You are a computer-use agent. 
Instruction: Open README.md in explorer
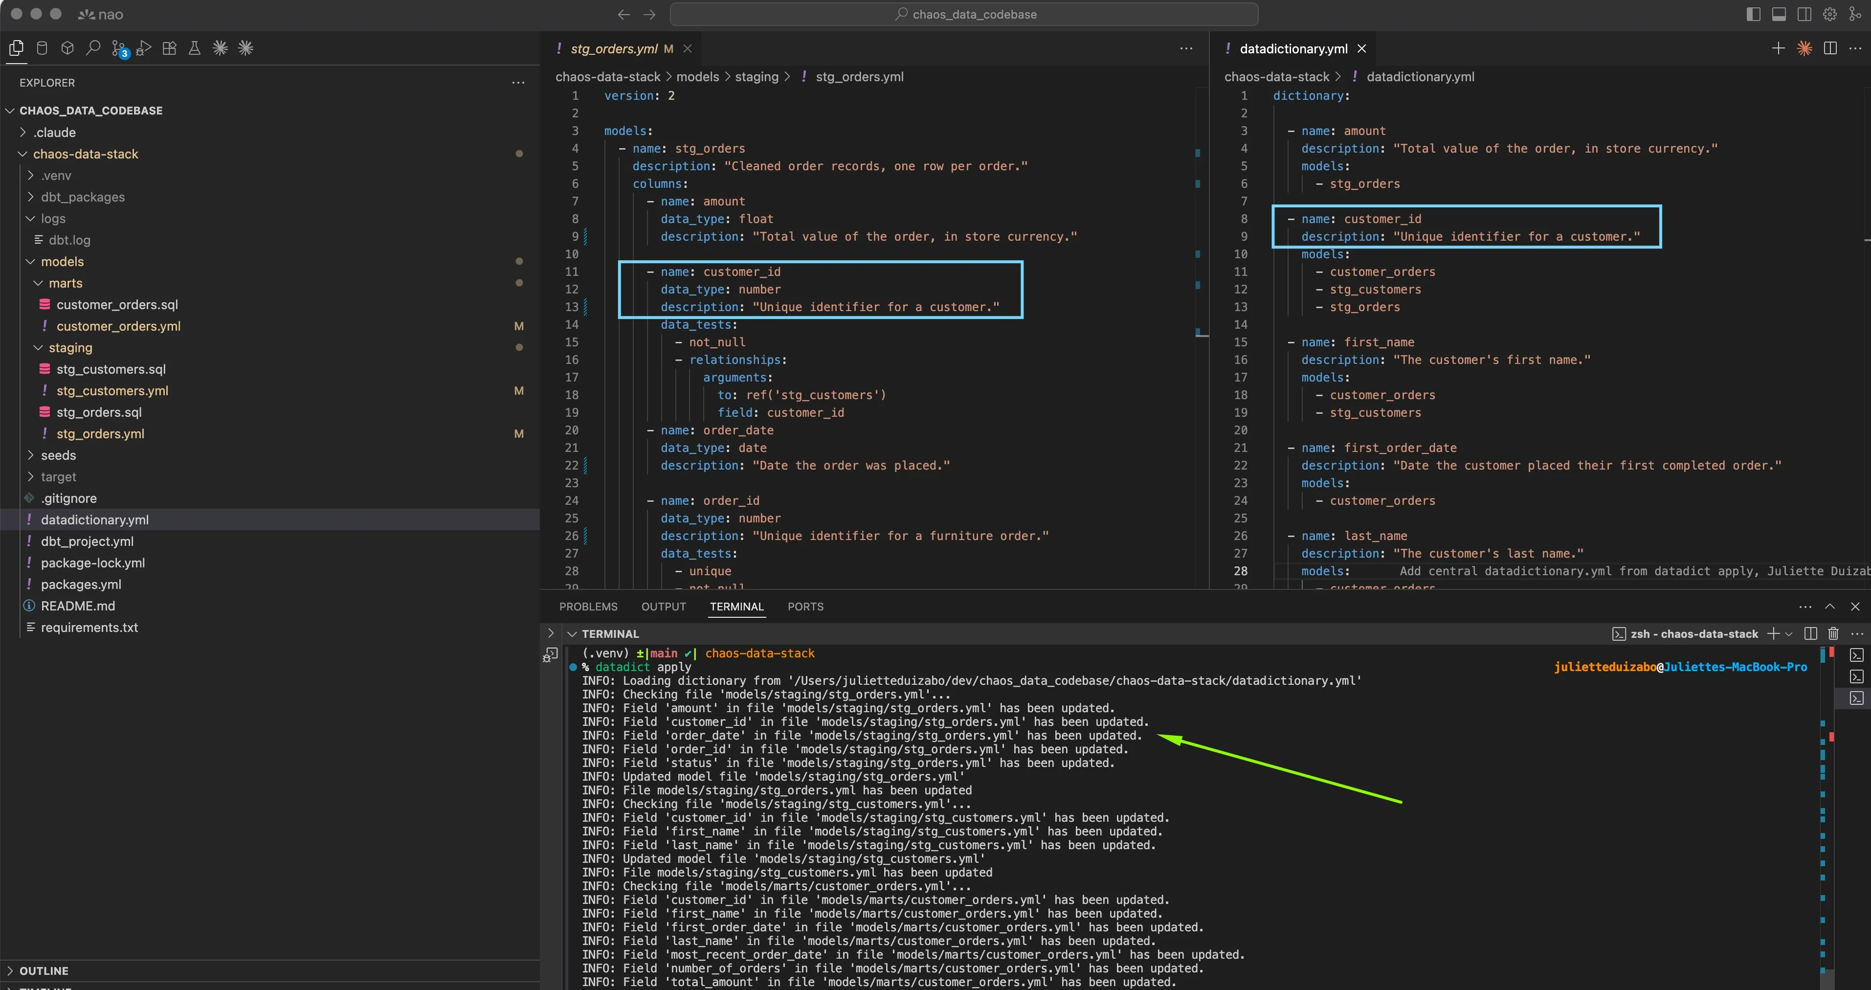[78, 606]
